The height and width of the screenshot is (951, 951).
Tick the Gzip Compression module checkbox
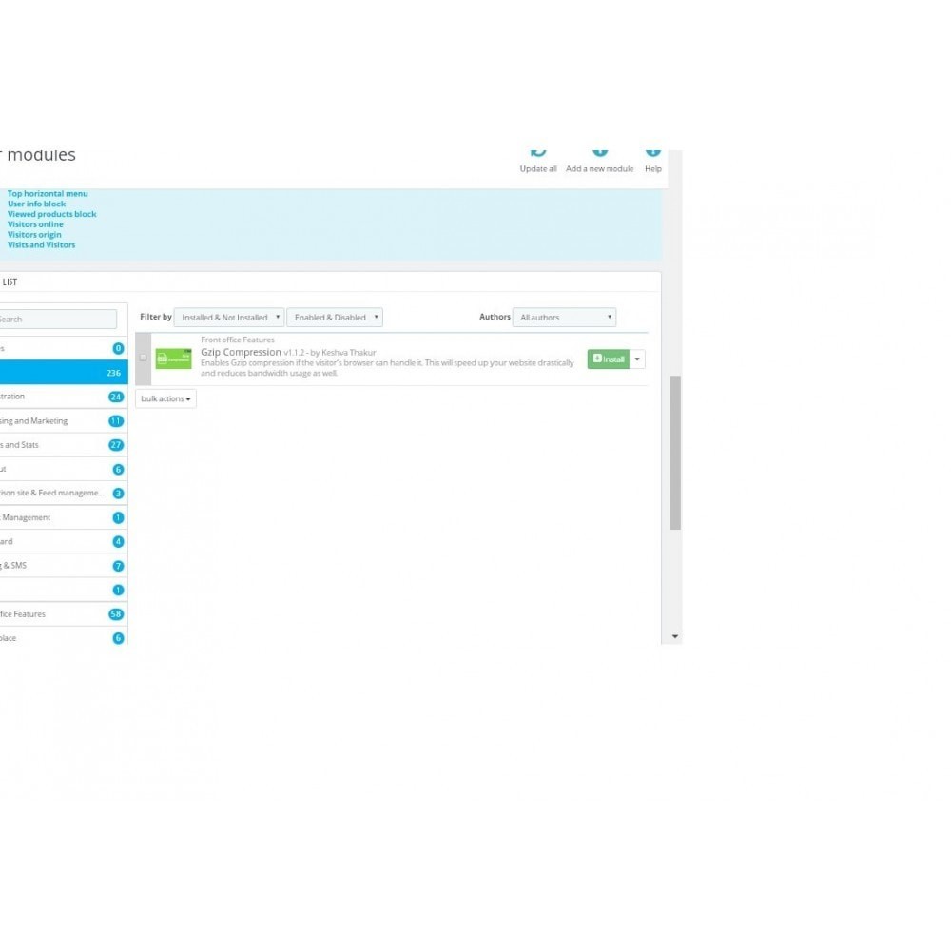(x=144, y=358)
